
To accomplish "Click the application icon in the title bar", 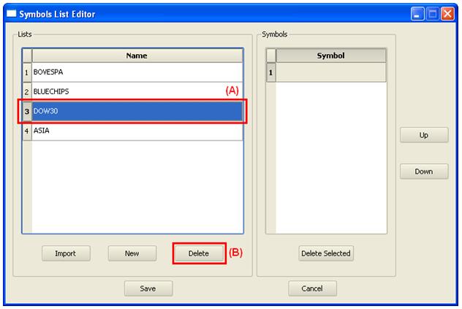I will pos(10,14).
